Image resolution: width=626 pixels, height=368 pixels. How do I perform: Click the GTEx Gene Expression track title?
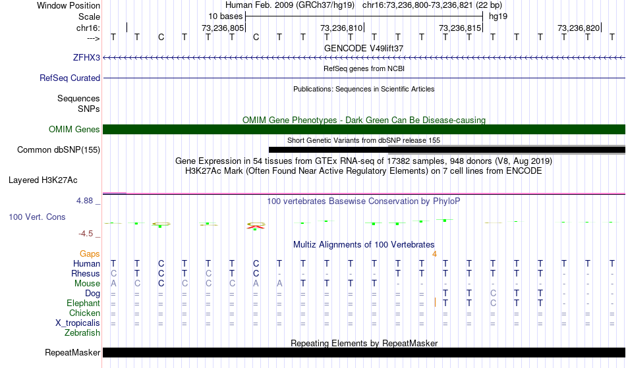(x=364, y=161)
